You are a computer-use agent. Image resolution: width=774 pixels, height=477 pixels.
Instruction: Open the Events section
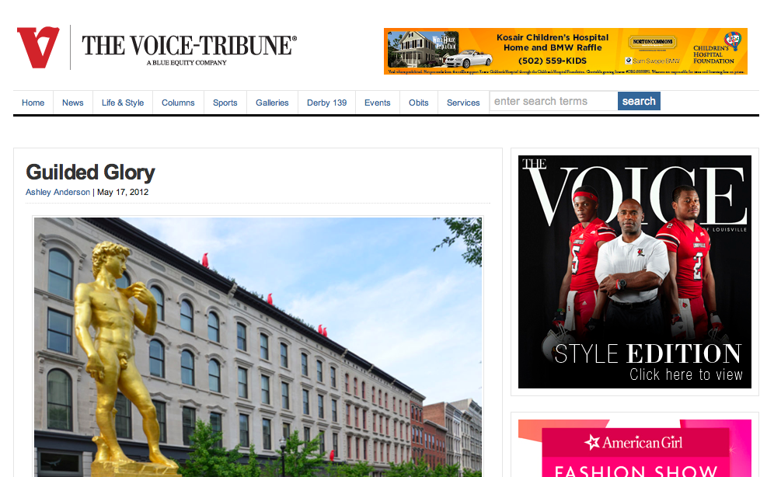pos(378,103)
